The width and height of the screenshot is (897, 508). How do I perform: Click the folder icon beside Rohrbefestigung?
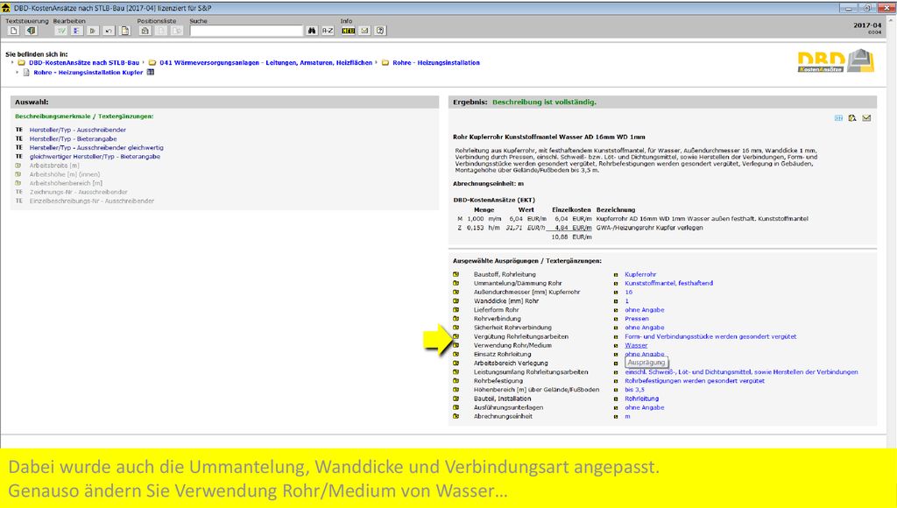click(456, 381)
